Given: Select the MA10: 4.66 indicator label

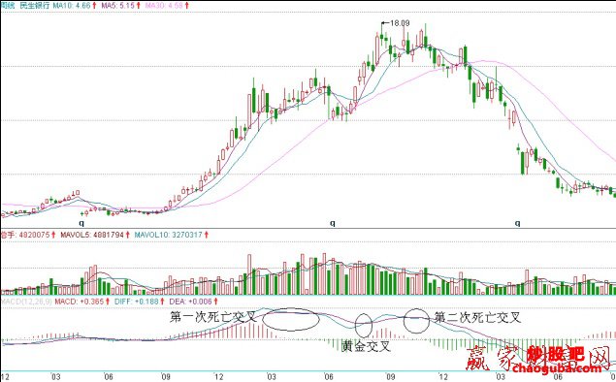Looking at the screenshot, I should coord(72,6).
